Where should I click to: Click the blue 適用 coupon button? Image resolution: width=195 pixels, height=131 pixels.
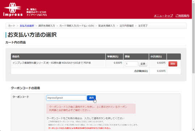pyautogui.click(x=91, y=98)
